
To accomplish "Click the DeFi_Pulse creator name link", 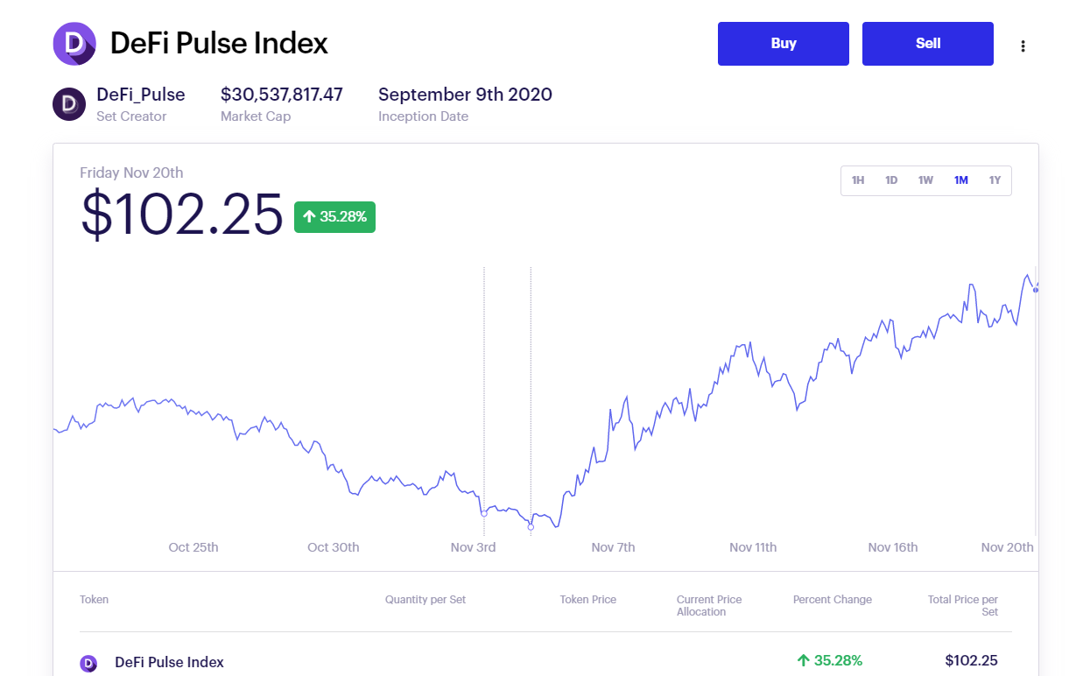I will click(141, 95).
